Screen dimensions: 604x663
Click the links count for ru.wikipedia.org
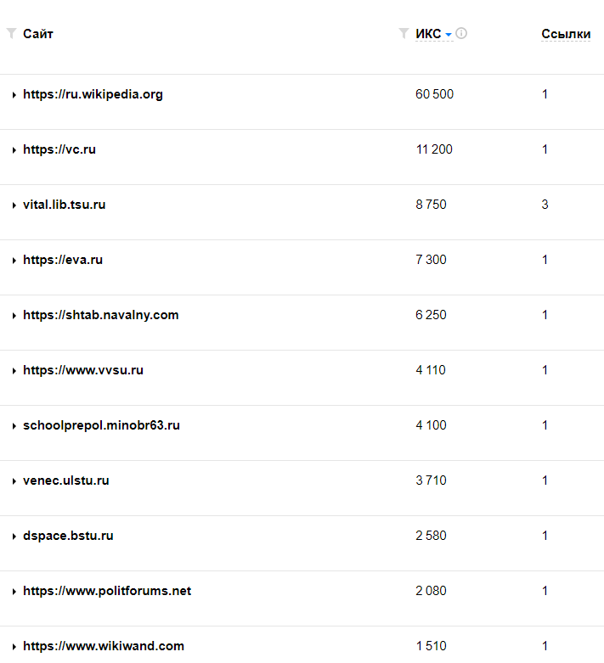pyautogui.click(x=545, y=94)
